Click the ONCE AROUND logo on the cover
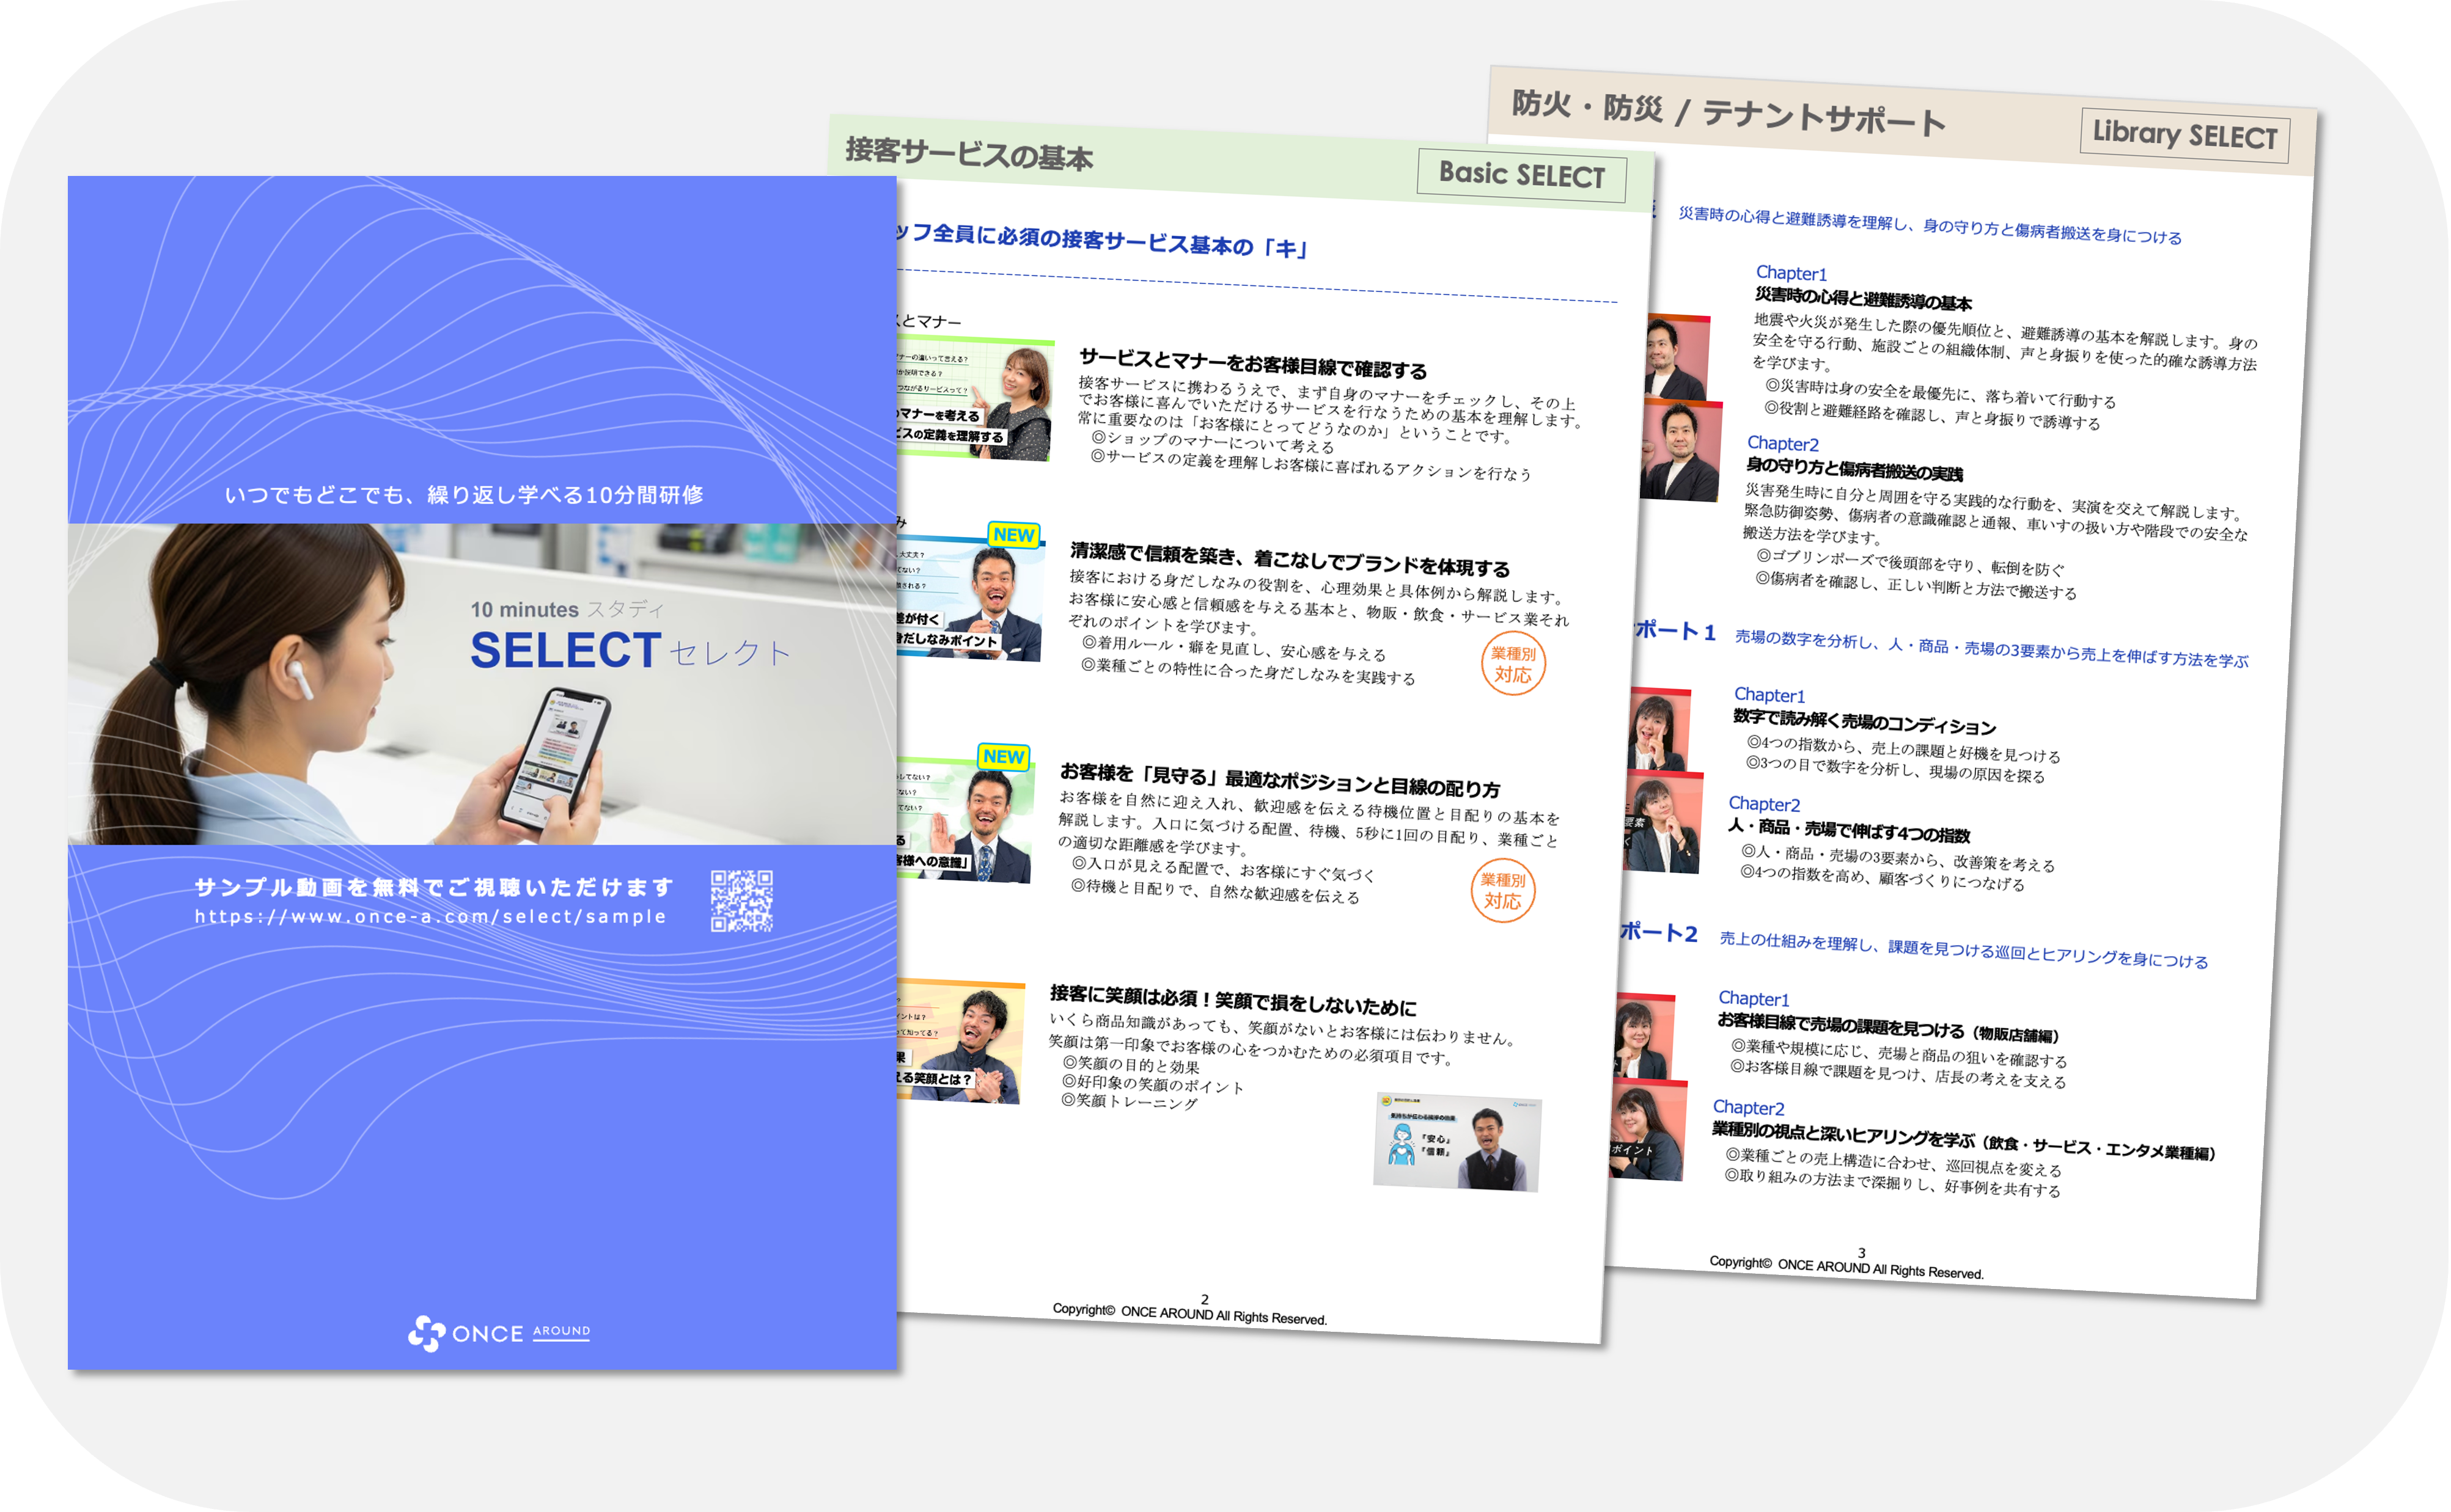The width and height of the screenshot is (2451, 1512). (x=498, y=1333)
